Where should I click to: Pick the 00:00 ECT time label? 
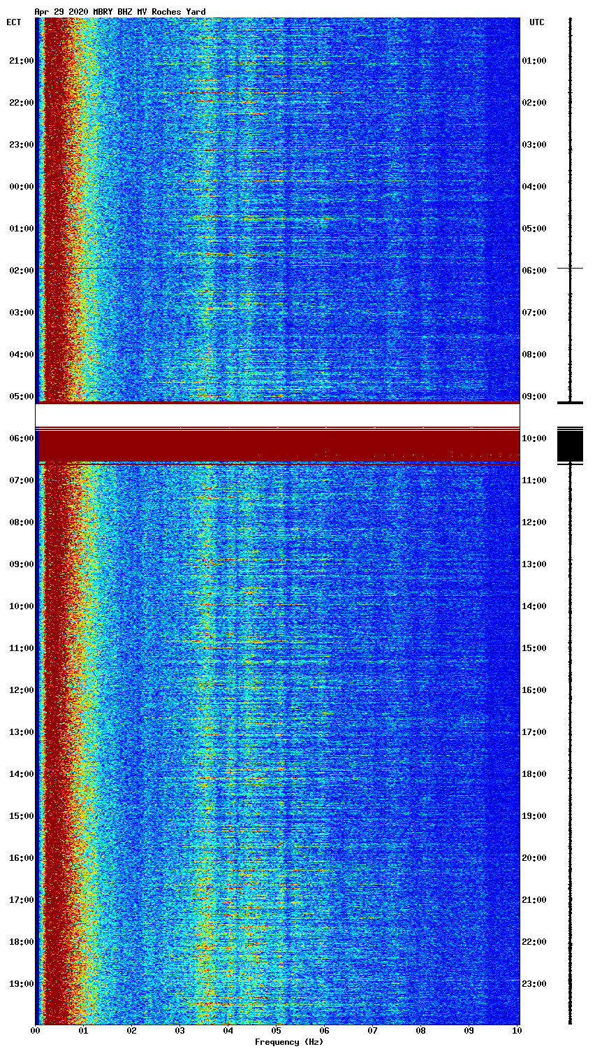click(x=22, y=187)
